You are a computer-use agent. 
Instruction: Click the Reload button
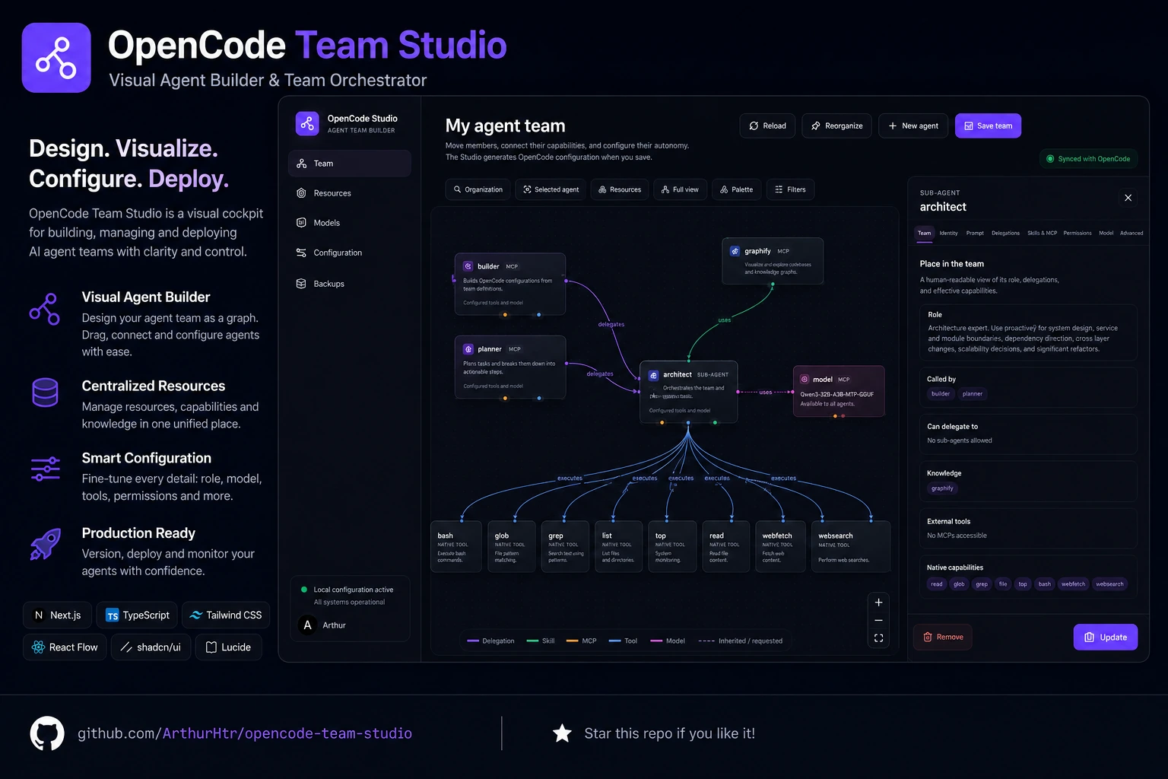coord(767,126)
